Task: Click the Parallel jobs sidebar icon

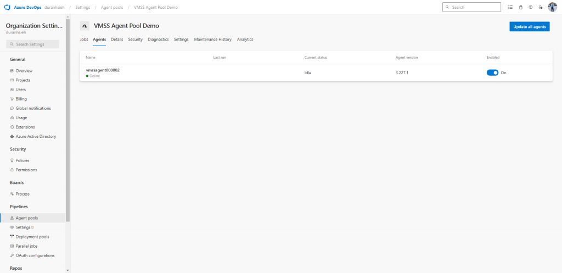Action: tap(12, 246)
